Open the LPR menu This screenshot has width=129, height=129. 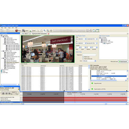13,28
